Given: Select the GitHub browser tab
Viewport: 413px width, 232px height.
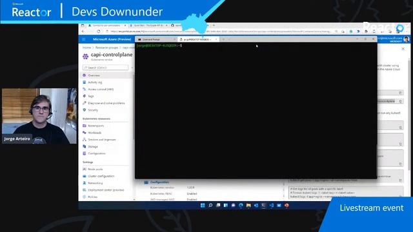Looking at the screenshot, I should point(176,26).
